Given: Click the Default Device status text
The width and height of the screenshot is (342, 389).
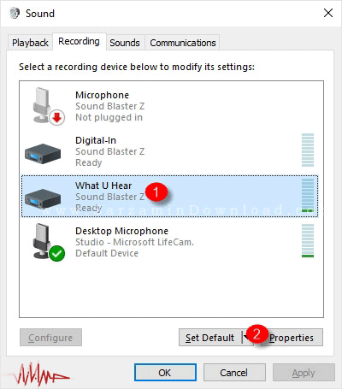Looking at the screenshot, I should (x=107, y=253).
